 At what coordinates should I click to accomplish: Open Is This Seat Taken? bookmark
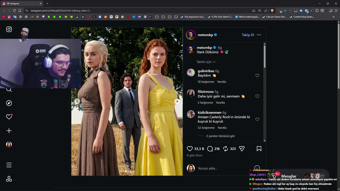(x=220, y=17)
